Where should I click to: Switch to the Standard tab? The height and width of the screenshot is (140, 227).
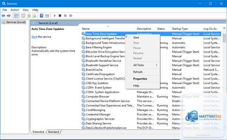pyautogui.click(x=53, y=132)
